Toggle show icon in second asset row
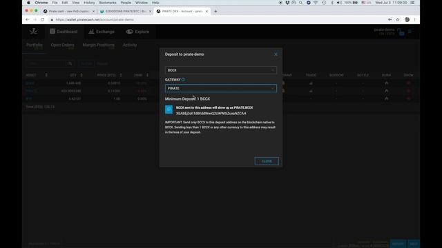This screenshot has height=248, width=442. pyautogui.click(x=408, y=91)
